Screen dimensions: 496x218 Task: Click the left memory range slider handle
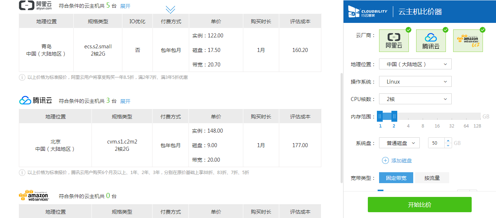[x=380, y=116]
